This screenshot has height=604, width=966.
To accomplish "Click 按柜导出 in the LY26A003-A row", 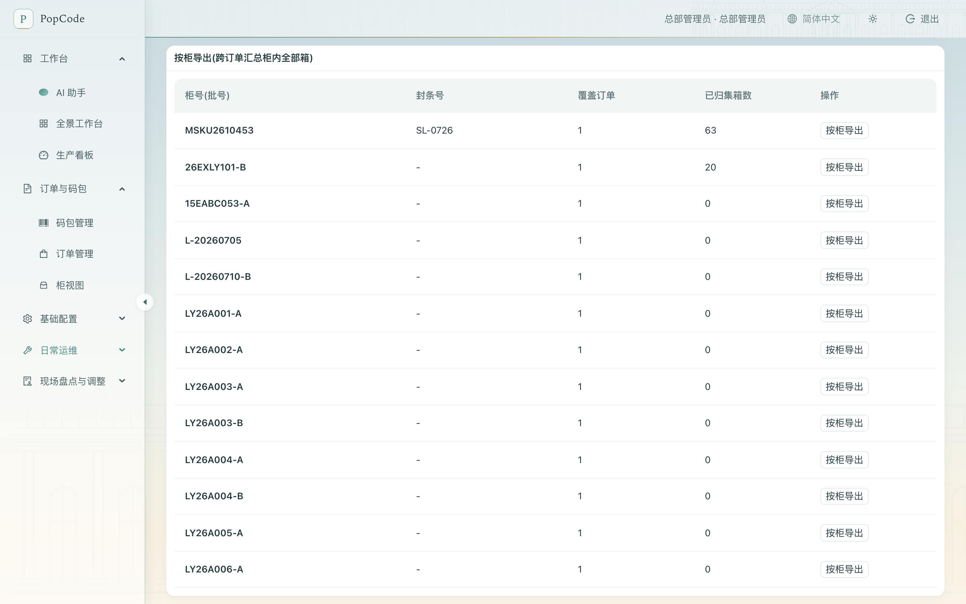I will tap(844, 387).
